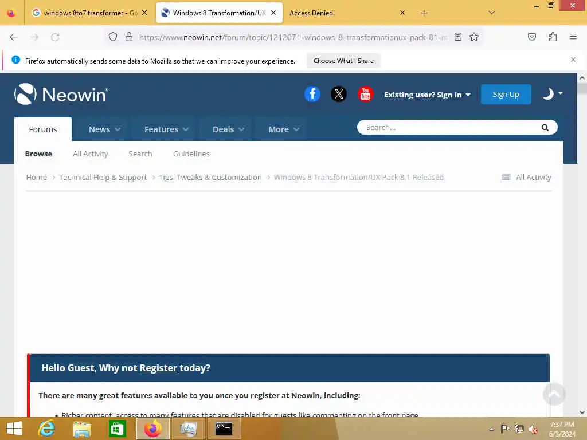
Task: Switch to the Access Denied tab
Action: pyautogui.click(x=345, y=13)
